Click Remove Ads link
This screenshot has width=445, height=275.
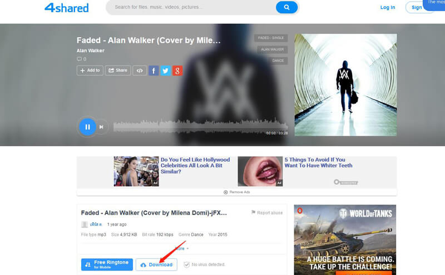pos(237,192)
